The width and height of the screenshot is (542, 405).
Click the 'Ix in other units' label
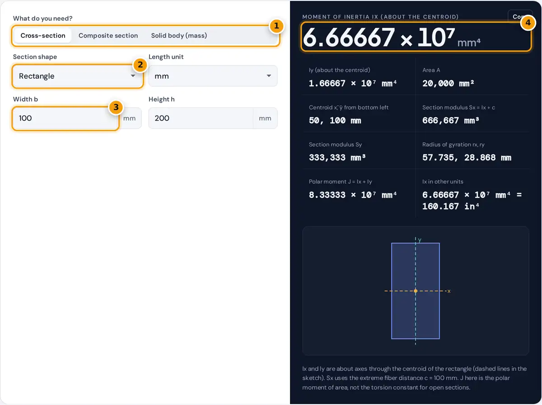[443, 182]
